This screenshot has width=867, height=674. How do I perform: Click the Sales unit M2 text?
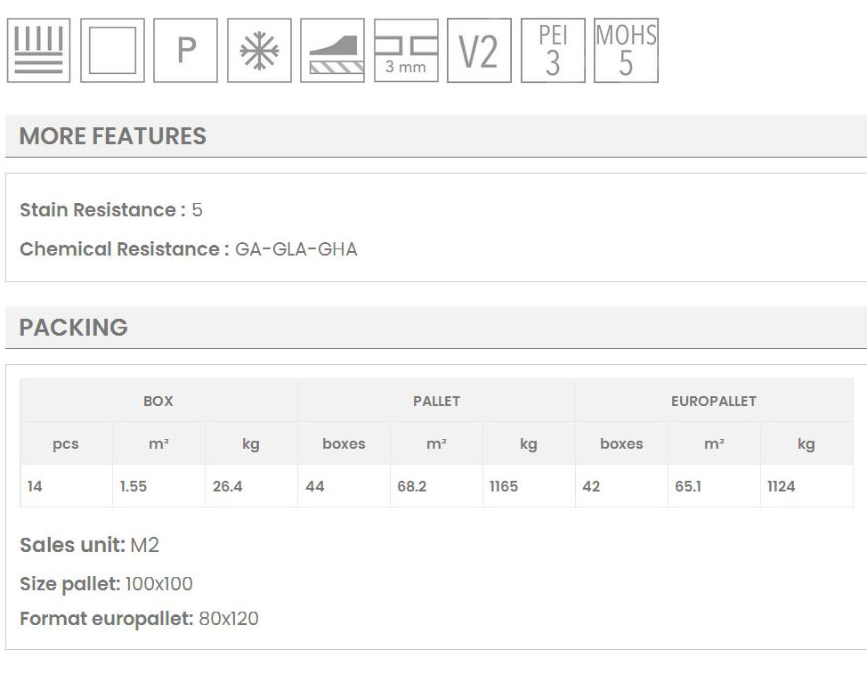89,545
